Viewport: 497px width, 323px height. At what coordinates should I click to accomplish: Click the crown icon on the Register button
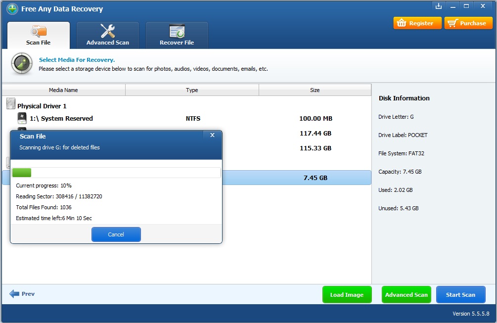402,22
